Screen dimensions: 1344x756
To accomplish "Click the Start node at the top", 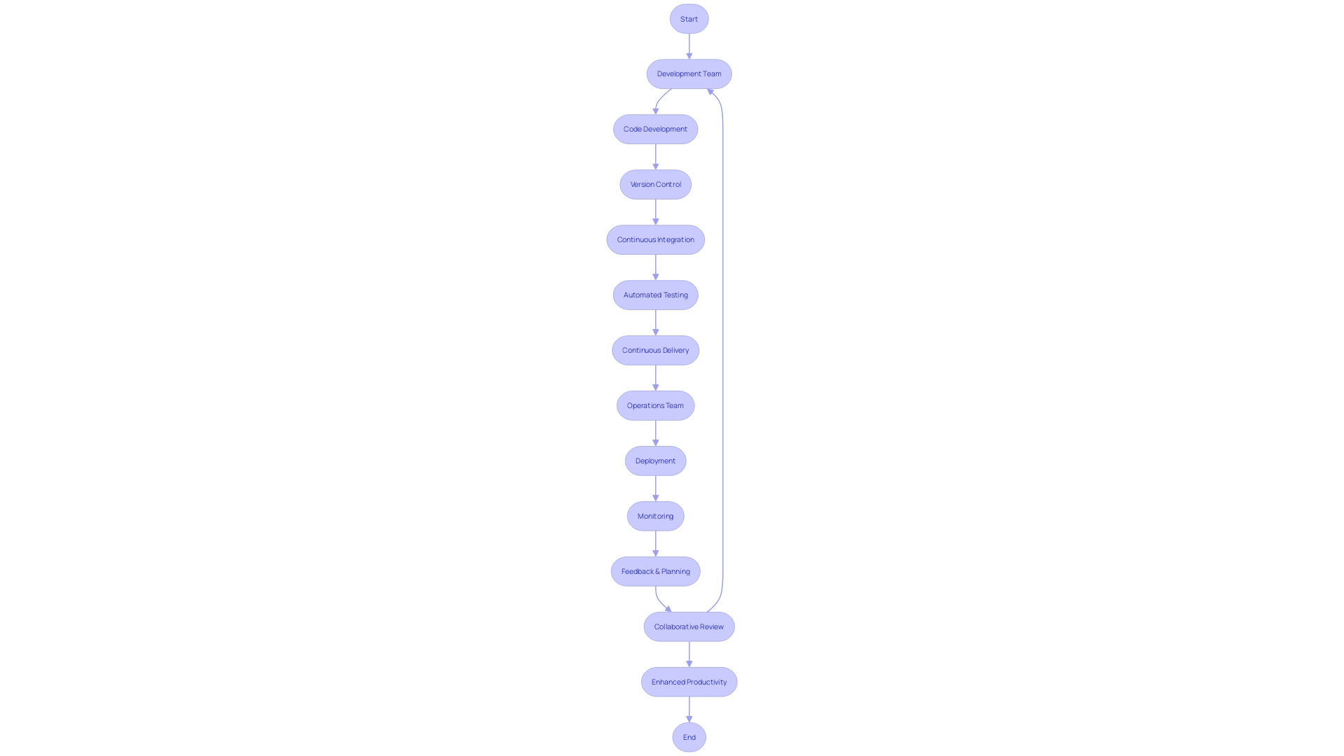I will [x=689, y=18].
